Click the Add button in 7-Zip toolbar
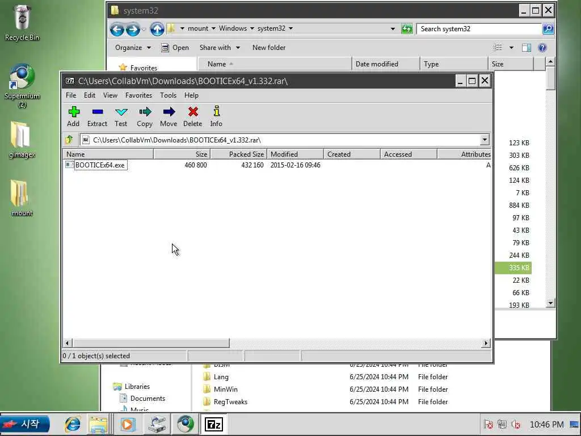 [73, 116]
